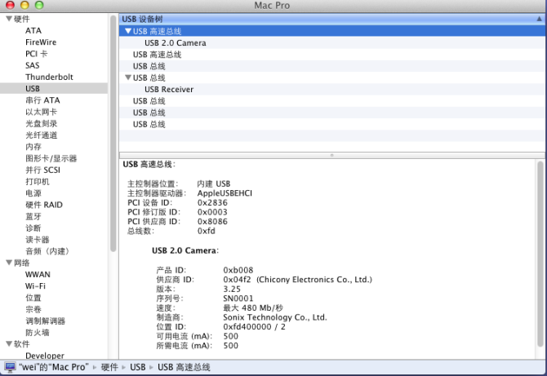Click the sidebar vertical scrollbar
547x376 pixels.
pyautogui.click(x=113, y=132)
